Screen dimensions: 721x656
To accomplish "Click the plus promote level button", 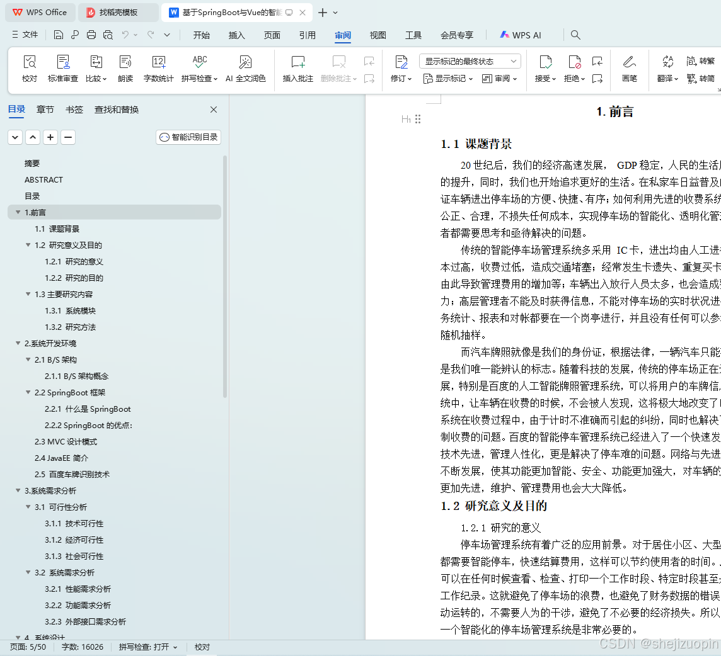I will point(50,137).
